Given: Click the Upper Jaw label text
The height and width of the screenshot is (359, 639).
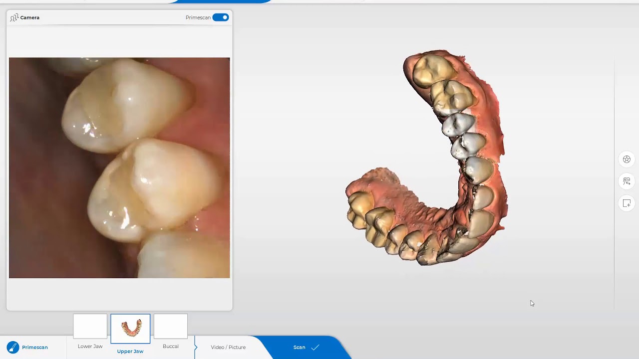Looking at the screenshot, I should click(130, 351).
